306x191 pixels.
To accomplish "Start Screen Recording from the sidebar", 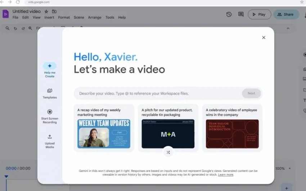I will point(50,112).
